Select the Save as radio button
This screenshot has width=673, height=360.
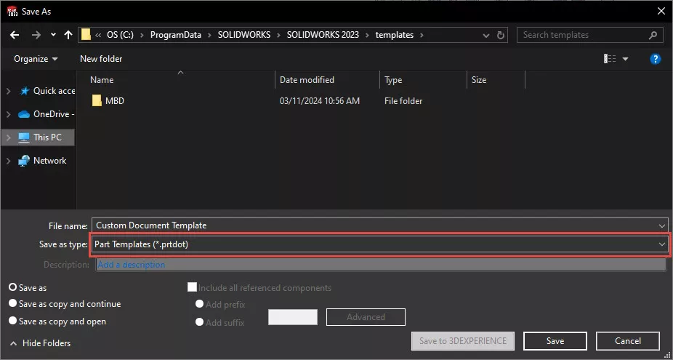tap(13, 287)
